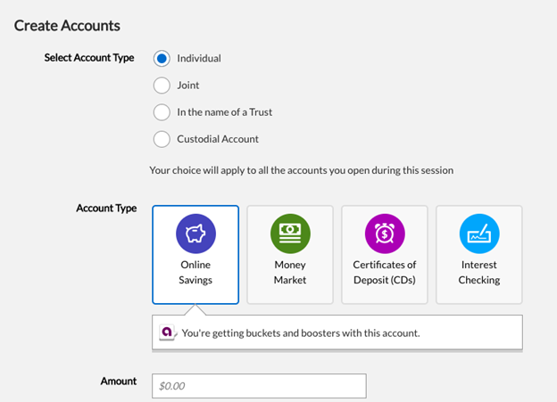Click the 'Individual' option label text

(x=199, y=59)
